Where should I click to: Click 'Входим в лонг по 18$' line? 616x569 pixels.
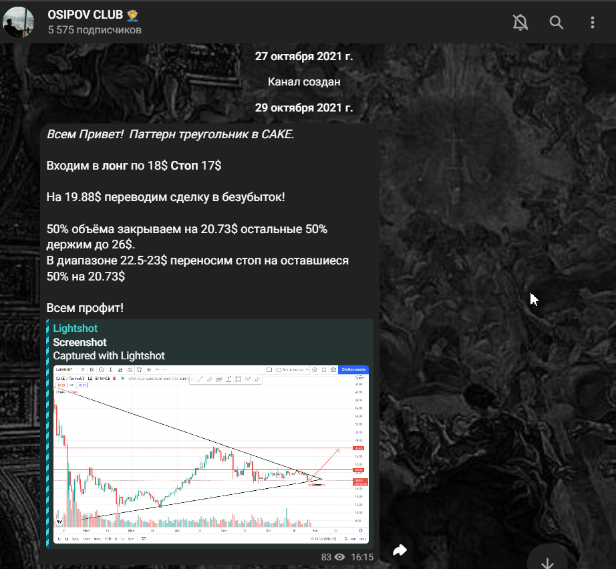134,166
